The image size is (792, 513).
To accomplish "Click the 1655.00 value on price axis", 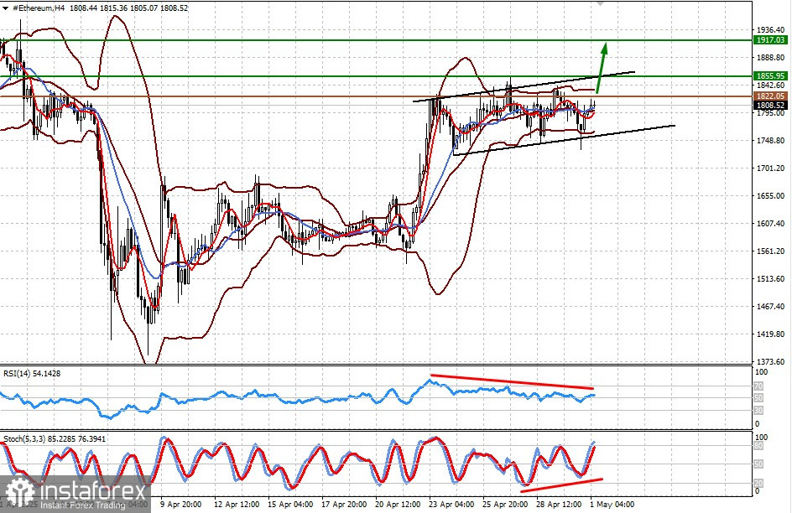I will coord(771,195).
